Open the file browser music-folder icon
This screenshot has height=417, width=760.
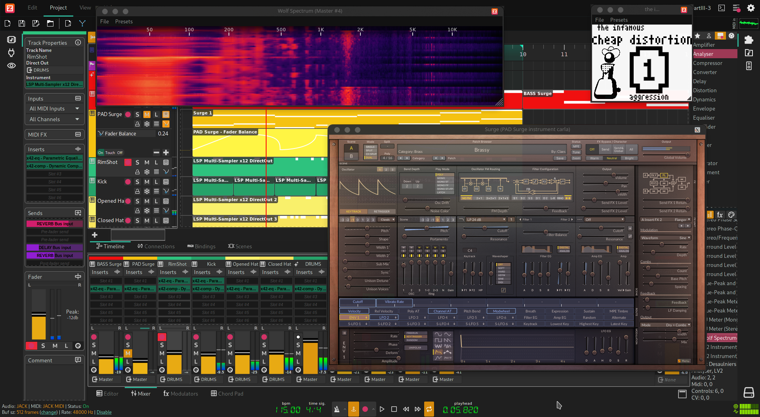(x=749, y=53)
